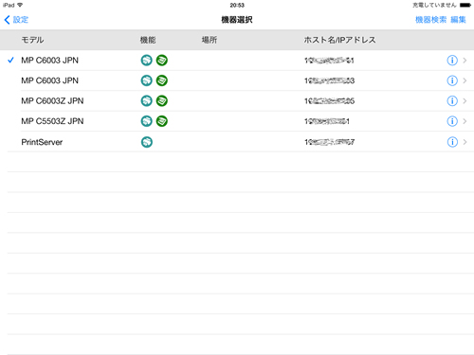The width and height of the screenshot is (474, 355).
Task: Tap 機器検索 to search devices
Action: coord(430,20)
